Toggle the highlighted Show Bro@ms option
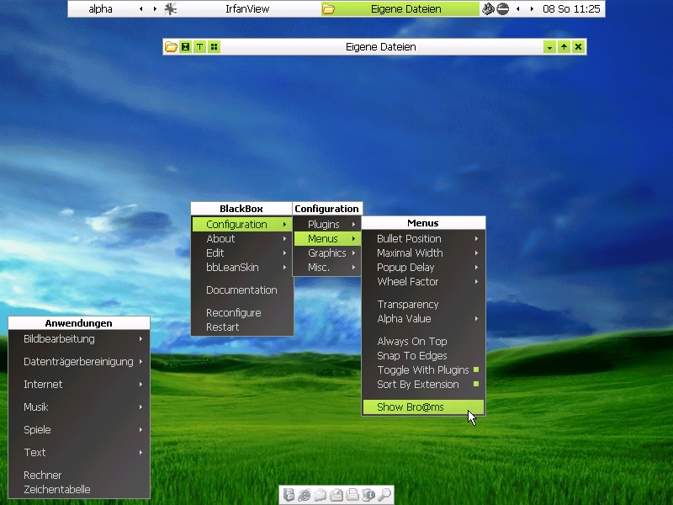Image resolution: width=673 pixels, height=505 pixels. (424, 407)
